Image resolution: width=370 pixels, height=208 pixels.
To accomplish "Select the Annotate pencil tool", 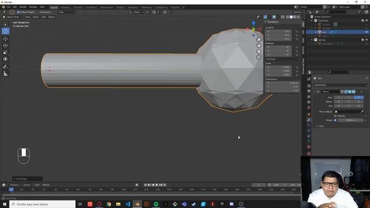I will point(5,67).
